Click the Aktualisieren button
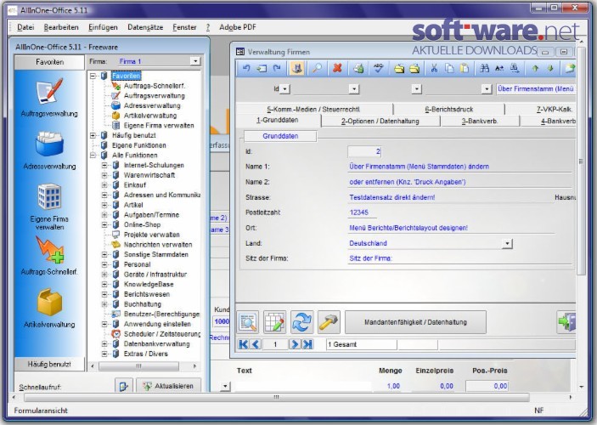Screen dimensions: 597x425 [168, 386]
